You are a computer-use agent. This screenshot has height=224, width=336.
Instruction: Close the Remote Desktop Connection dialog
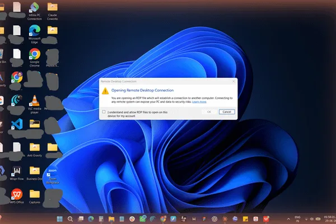point(234,81)
